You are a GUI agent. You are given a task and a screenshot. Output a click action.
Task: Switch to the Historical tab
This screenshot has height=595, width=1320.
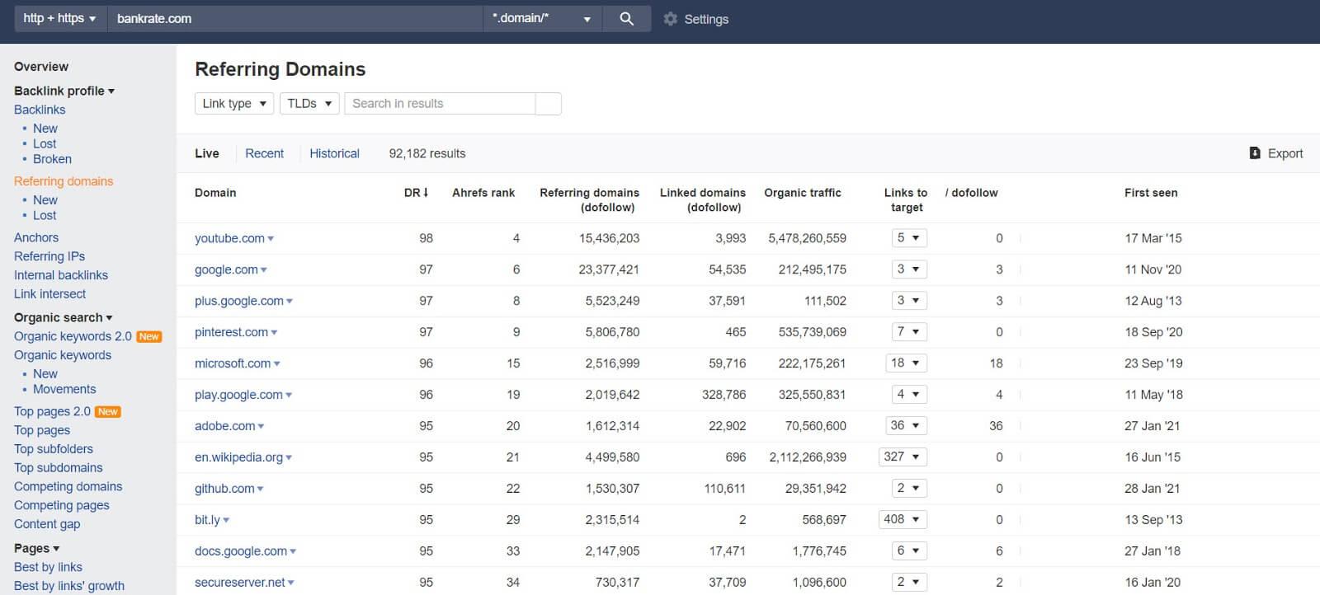pyautogui.click(x=334, y=153)
